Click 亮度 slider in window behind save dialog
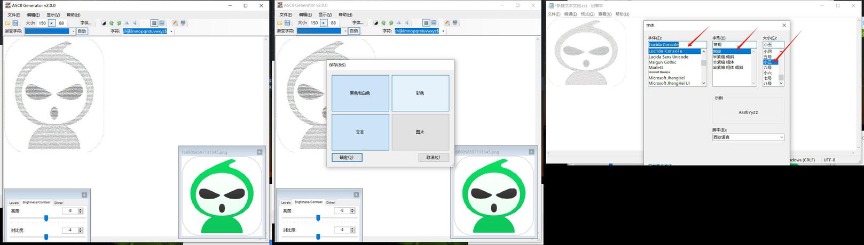Image resolution: width=864 pixels, height=245 pixels. (x=318, y=218)
